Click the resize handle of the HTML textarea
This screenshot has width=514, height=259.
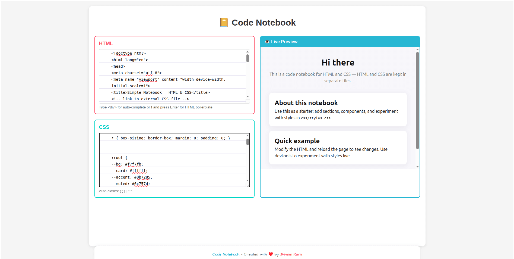248,101
